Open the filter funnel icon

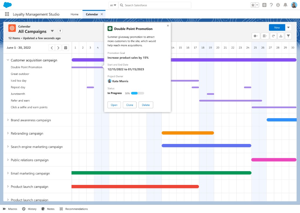(x=288, y=36)
